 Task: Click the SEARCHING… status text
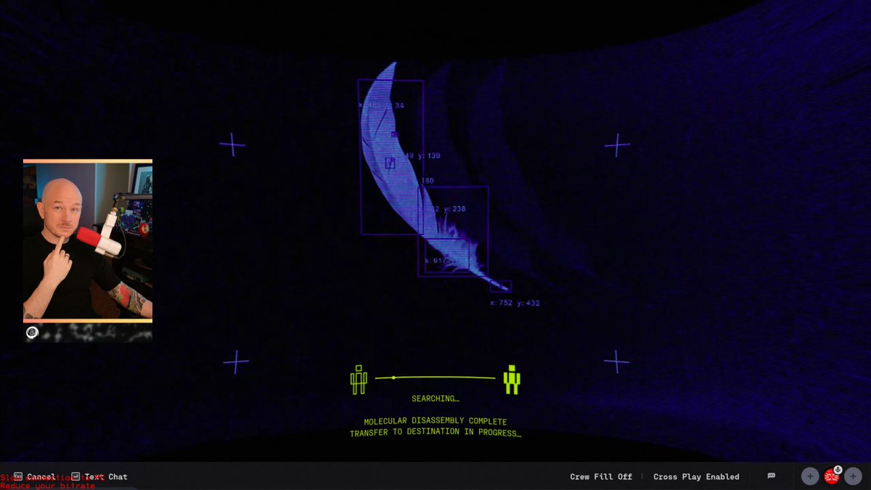pyautogui.click(x=435, y=399)
